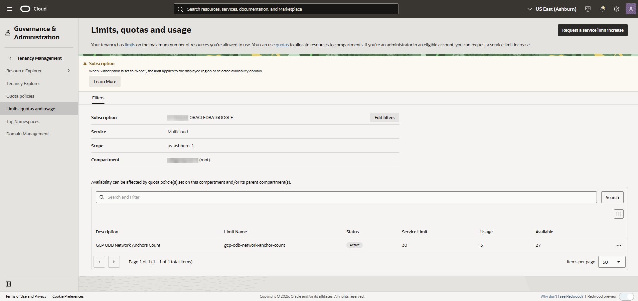Select the 'gcp-odb-network-anchor-count' limit name
The image size is (638, 301).
coord(255,245)
